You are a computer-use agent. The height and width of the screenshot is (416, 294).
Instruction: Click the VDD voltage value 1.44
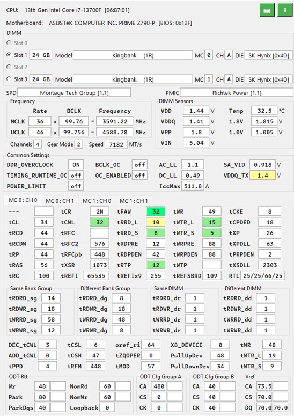pyautogui.click(x=196, y=111)
